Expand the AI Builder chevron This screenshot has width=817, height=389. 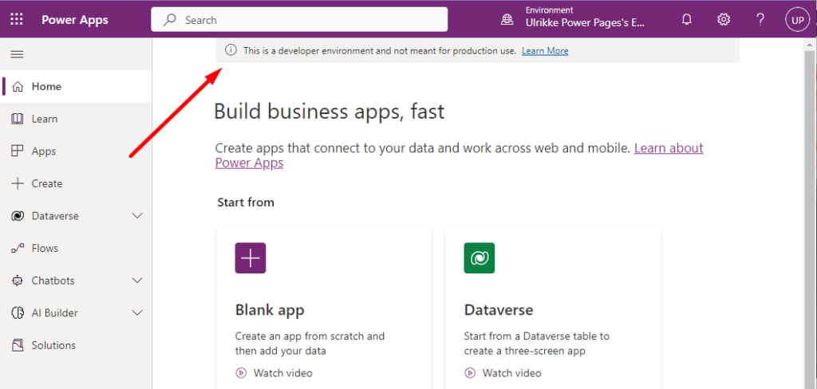[x=137, y=312]
